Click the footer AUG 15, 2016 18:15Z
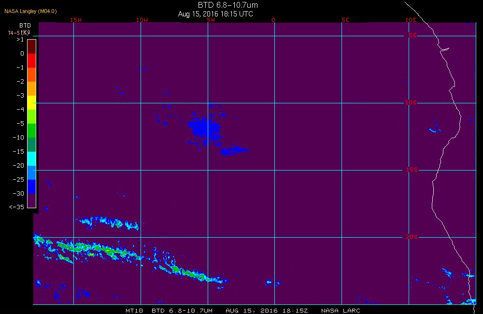Viewport: 483px width, 314px height. (x=267, y=311)
